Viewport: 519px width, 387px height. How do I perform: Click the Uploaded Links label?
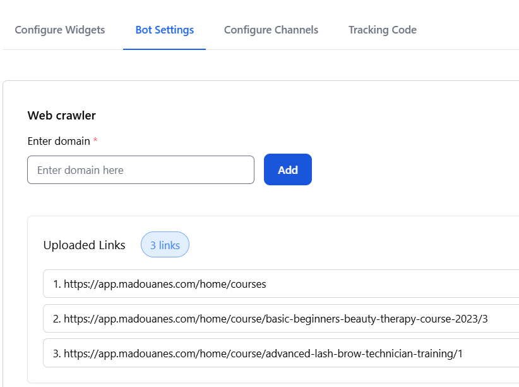click(85, 245)
